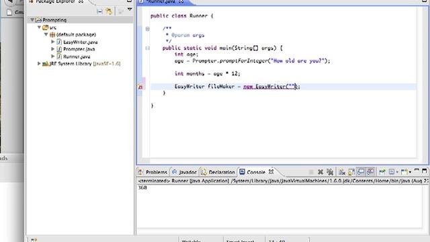Click the greyed Terminate console button
430x242 pixels.
coord(310,172)
